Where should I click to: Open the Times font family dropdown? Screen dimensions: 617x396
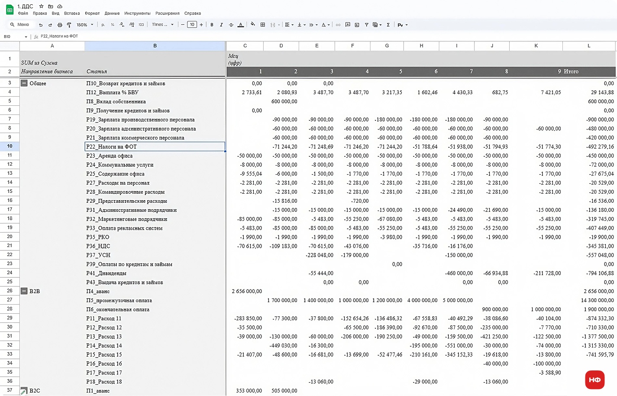tap(162, 25)
